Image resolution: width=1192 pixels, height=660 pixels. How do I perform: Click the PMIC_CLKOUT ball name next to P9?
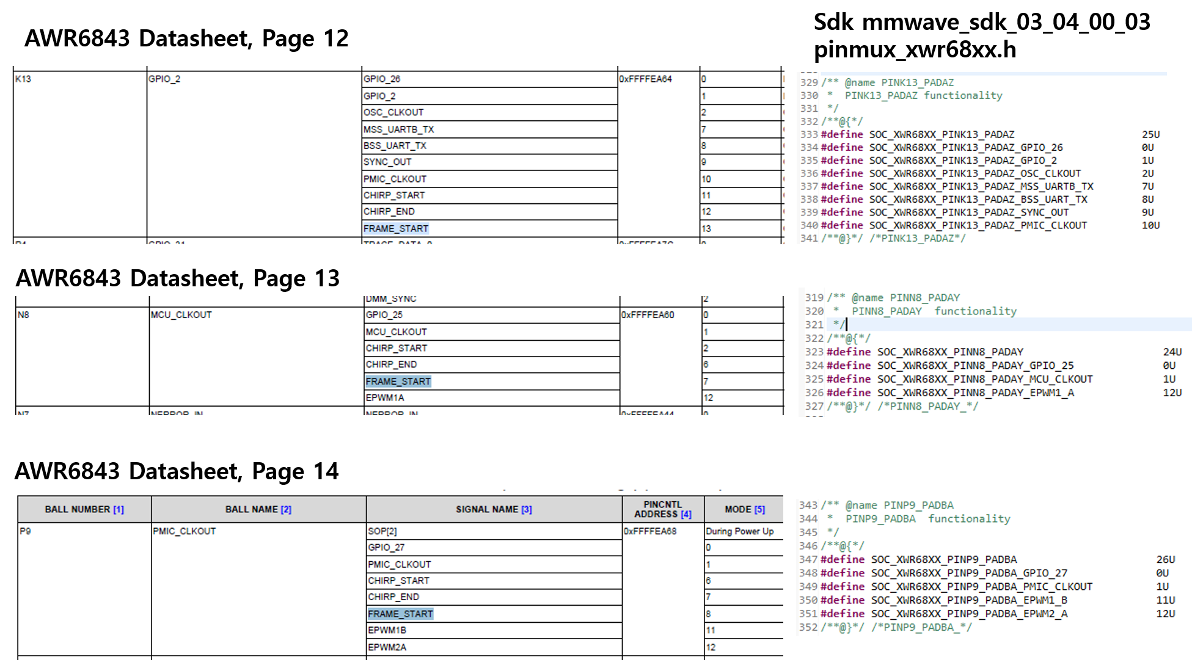click(185, 531)
